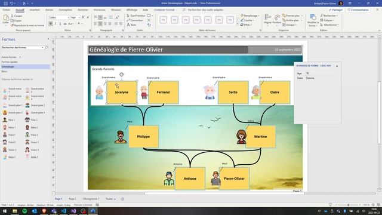Click the Position arrange icon
The height and width of the screenshot is (215, 382).
pyautogui.click(x=277, y=19)
